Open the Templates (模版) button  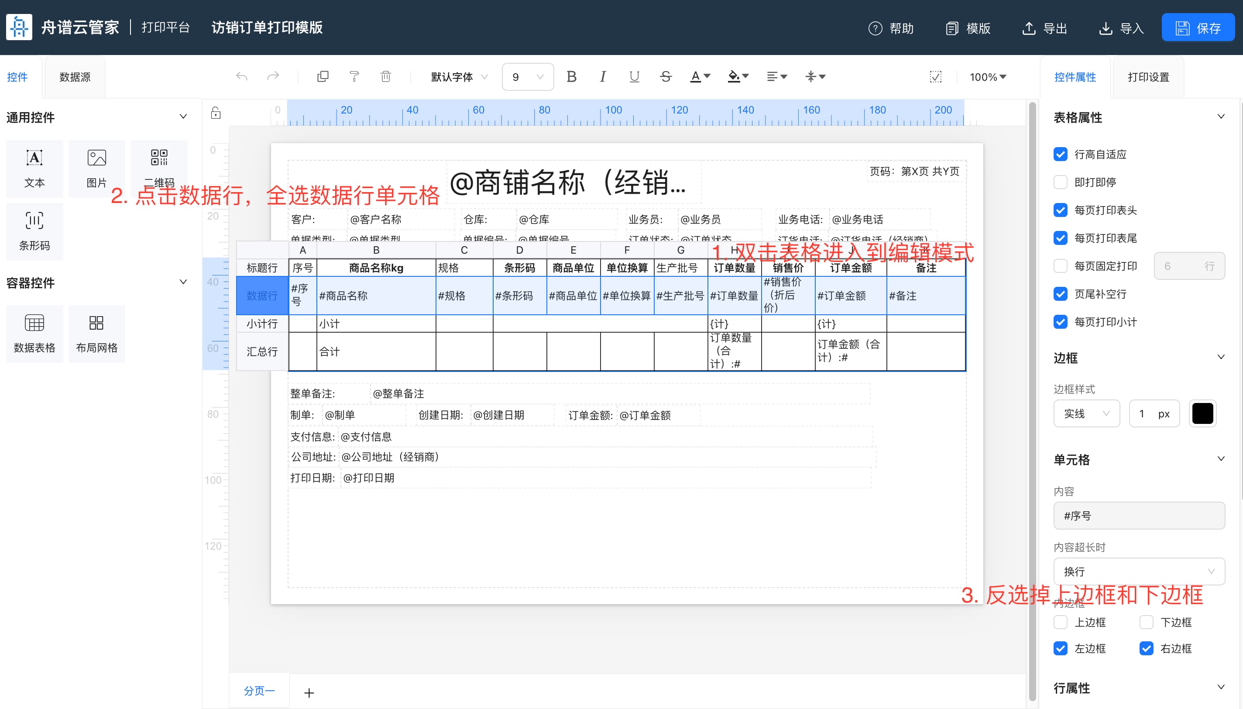968,28
